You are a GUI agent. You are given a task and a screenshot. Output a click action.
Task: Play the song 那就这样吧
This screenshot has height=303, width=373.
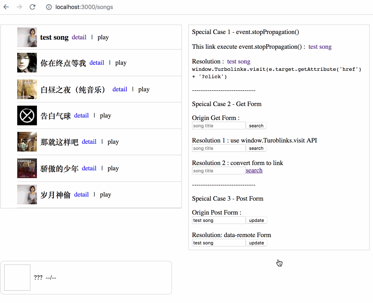click(x=113, y=142)
